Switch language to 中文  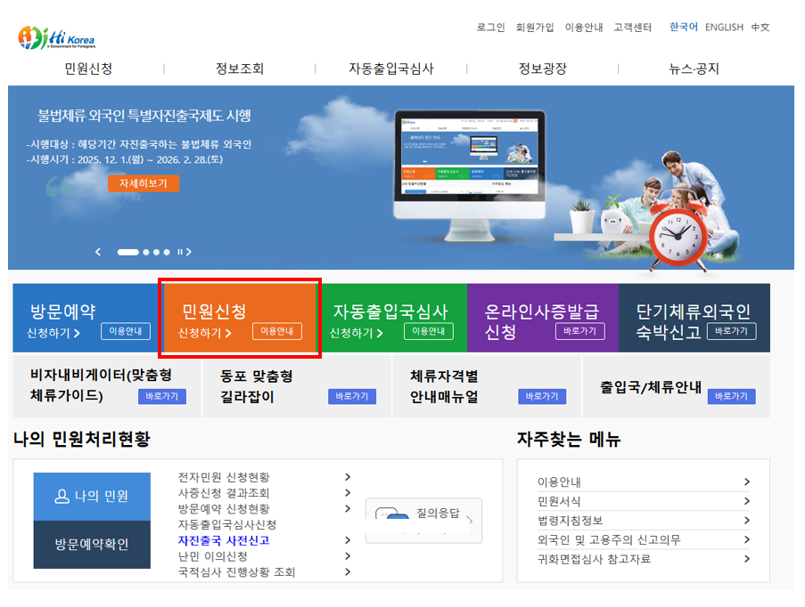760,28
